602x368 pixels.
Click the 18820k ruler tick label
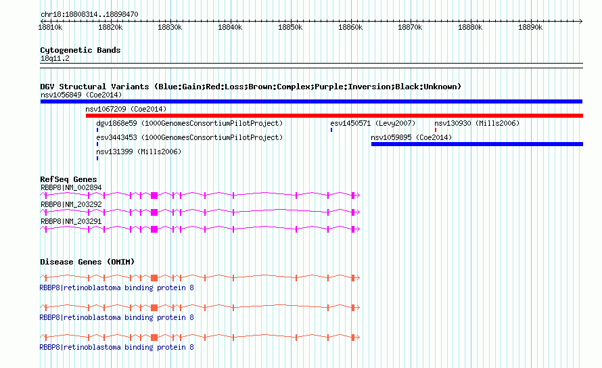[110, 28]
